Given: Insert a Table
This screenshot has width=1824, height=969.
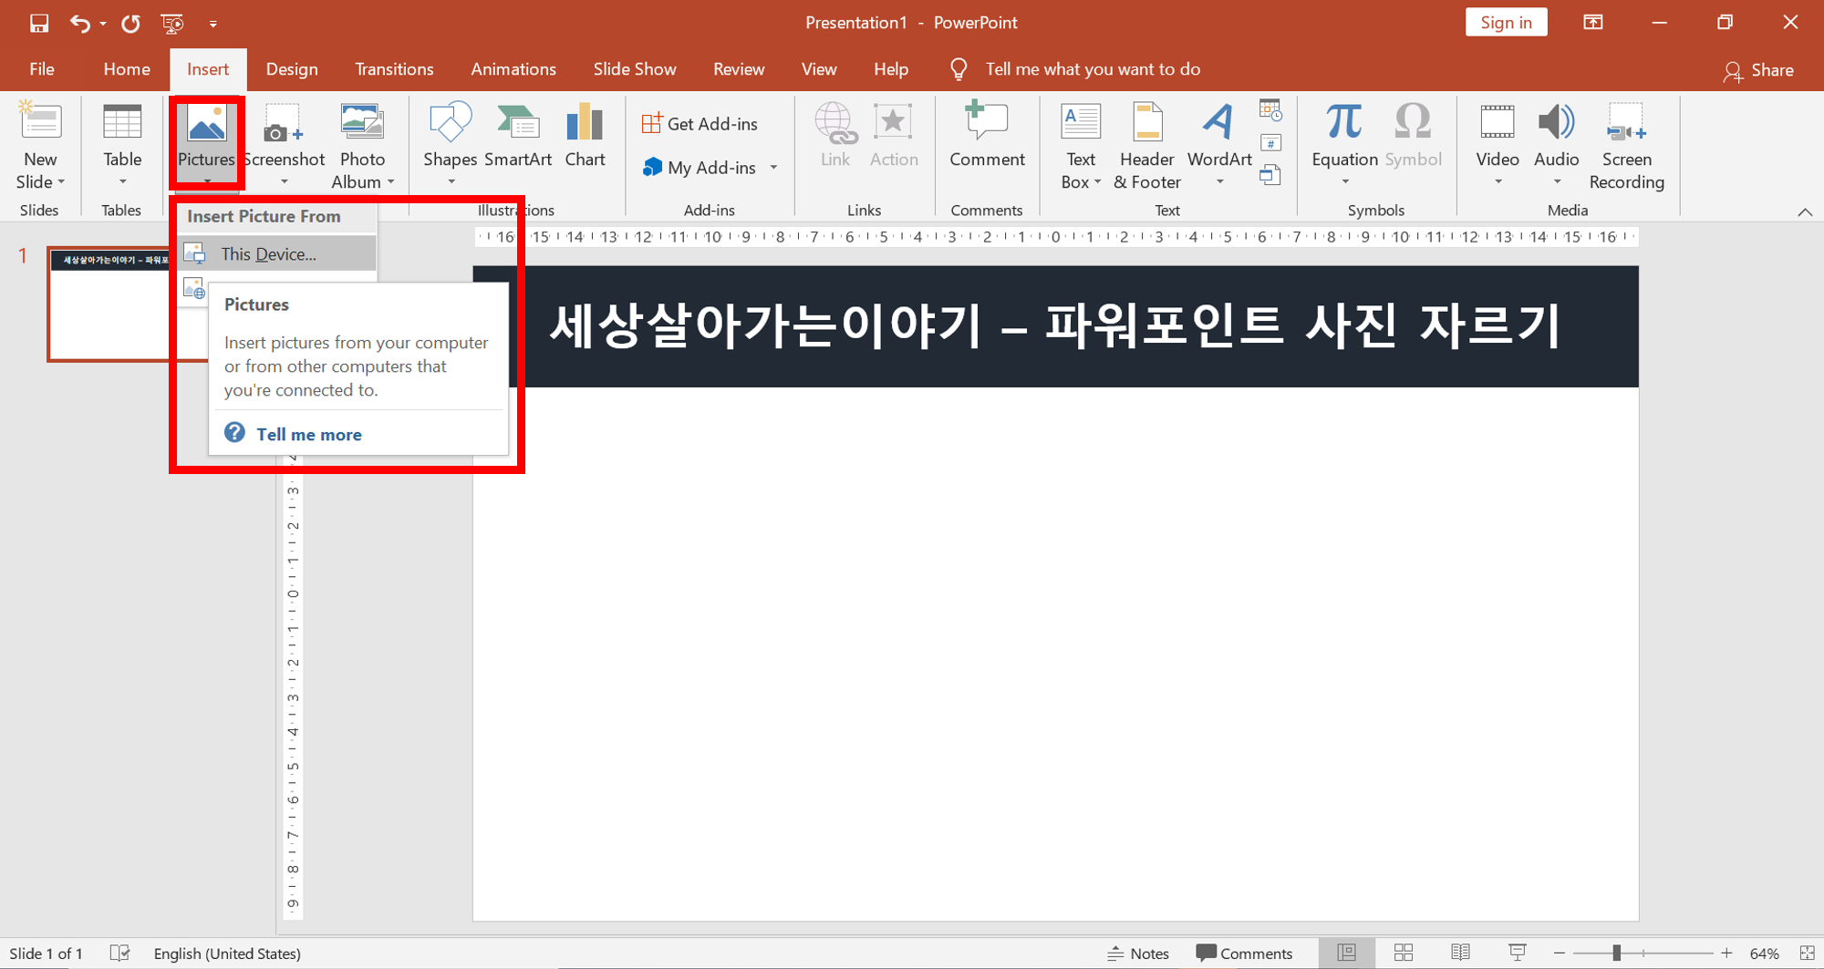Looking at the screenshot, I should [x=122, y=145].
